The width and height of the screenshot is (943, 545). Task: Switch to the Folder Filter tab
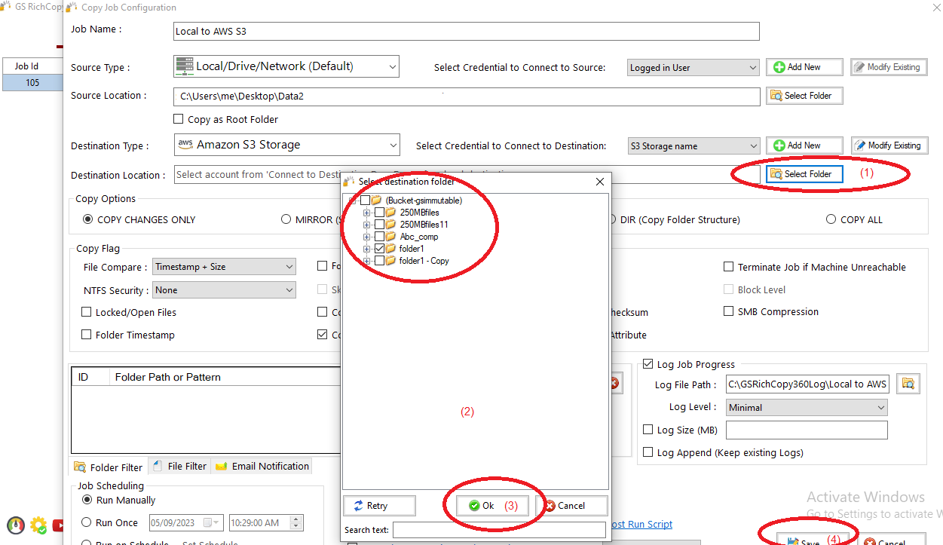pos(109,467)
